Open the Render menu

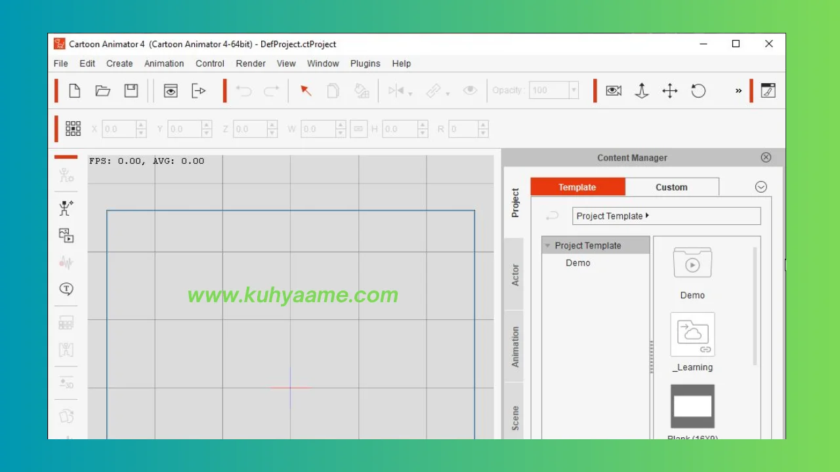(x=251, y=64)
